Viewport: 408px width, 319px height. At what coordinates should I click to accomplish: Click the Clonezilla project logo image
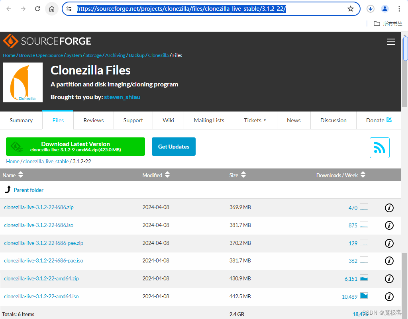[x=23, y=82]
